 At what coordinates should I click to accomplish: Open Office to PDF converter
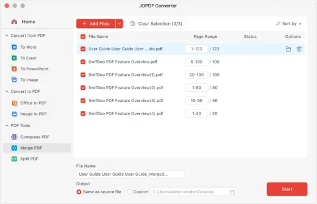[x=14, y=103]
